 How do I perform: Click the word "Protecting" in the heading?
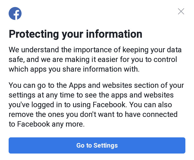34,34
